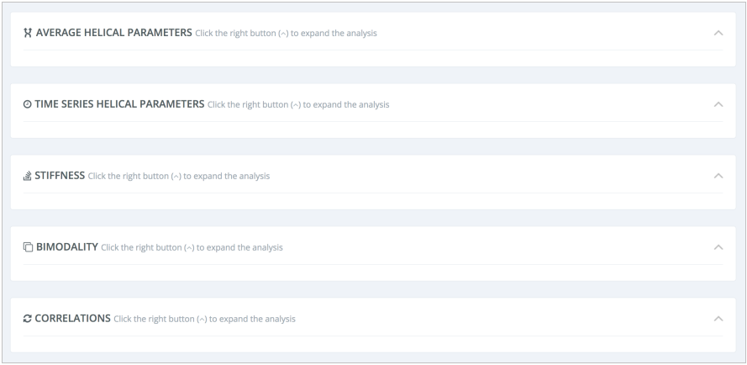Expand the Average Helical Parameters chevron

coord(718,33)
